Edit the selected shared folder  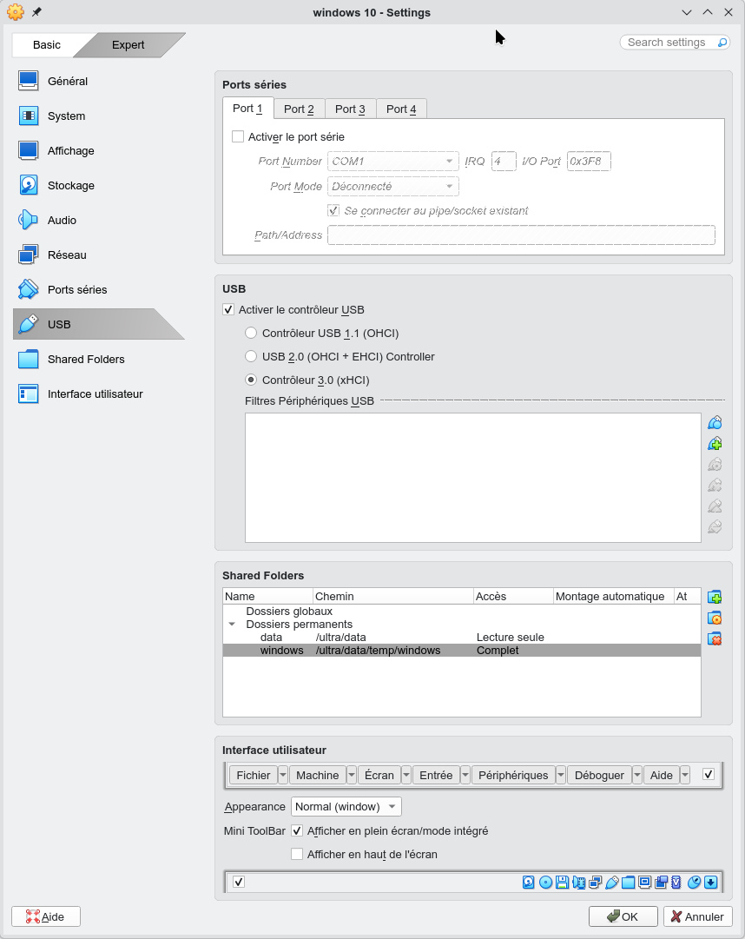point(715,618)
